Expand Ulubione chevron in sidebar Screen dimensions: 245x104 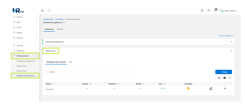tap(37, 51)
